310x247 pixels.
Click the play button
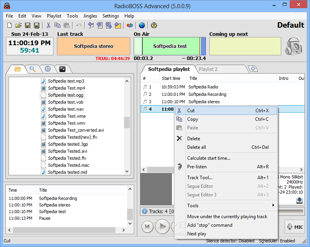click(162, 226)
